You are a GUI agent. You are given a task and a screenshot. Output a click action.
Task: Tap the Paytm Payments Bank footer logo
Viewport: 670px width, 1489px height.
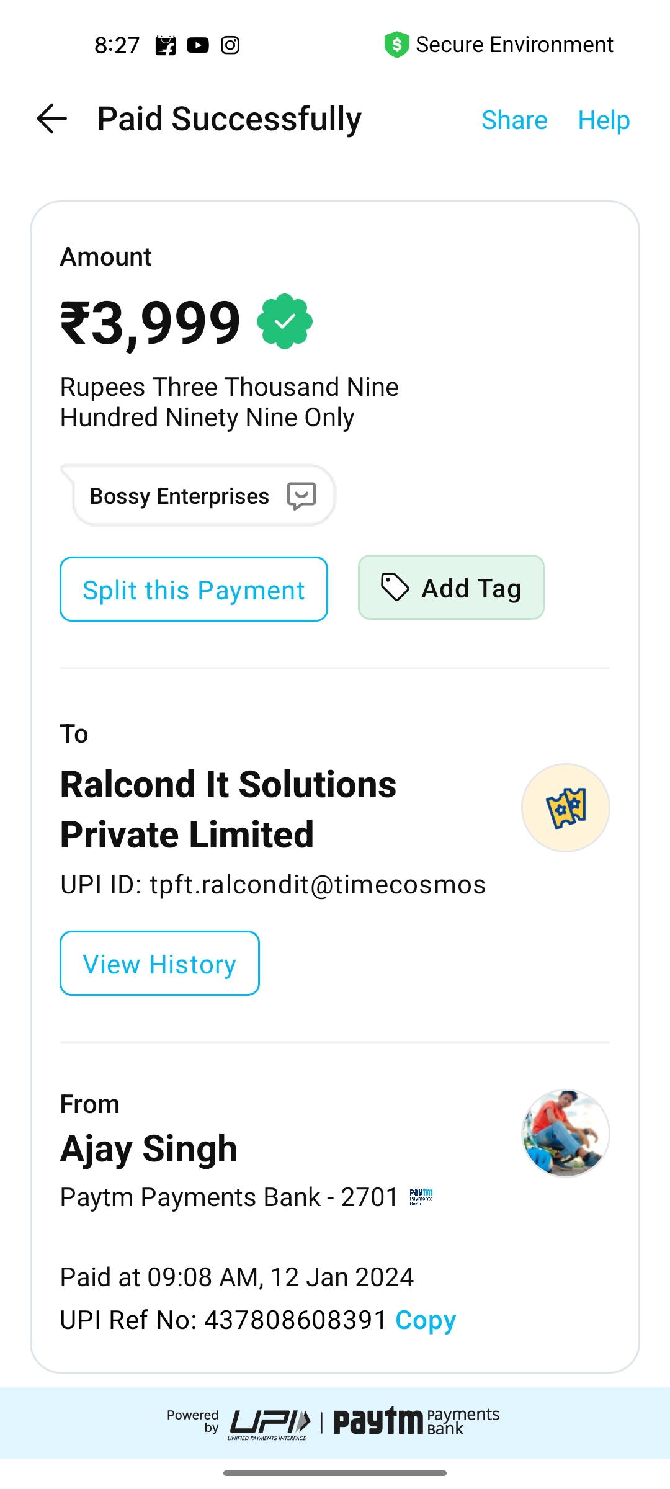coord(416,1421)
